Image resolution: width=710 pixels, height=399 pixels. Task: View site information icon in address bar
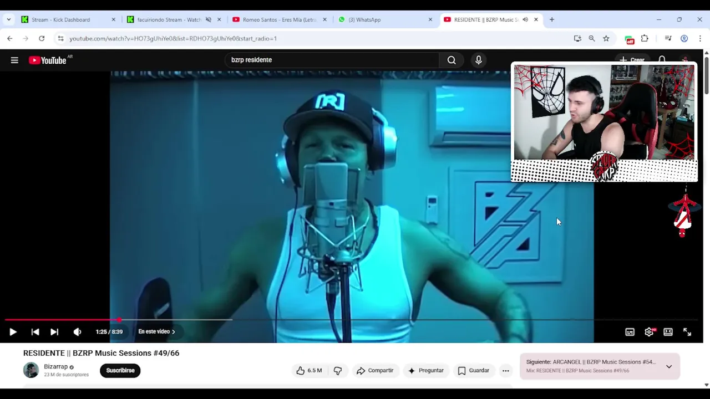pyautogui.click(x=60, y=38)
